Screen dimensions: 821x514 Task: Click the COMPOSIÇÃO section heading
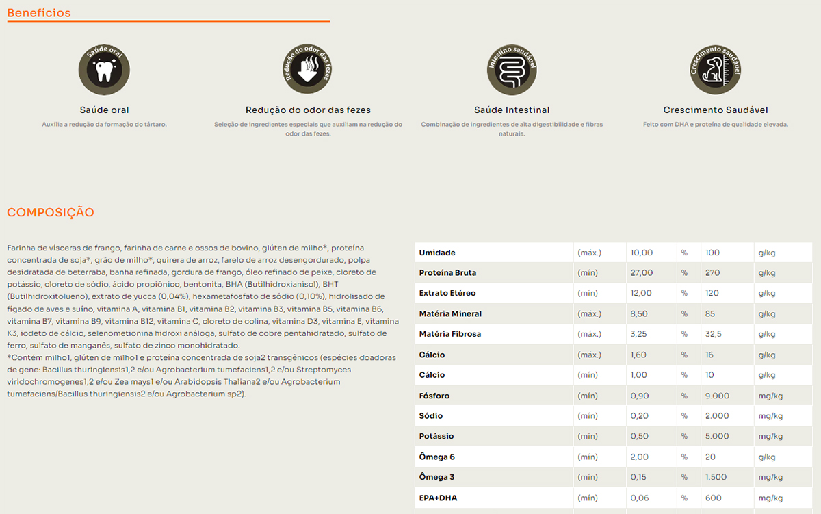51,213
